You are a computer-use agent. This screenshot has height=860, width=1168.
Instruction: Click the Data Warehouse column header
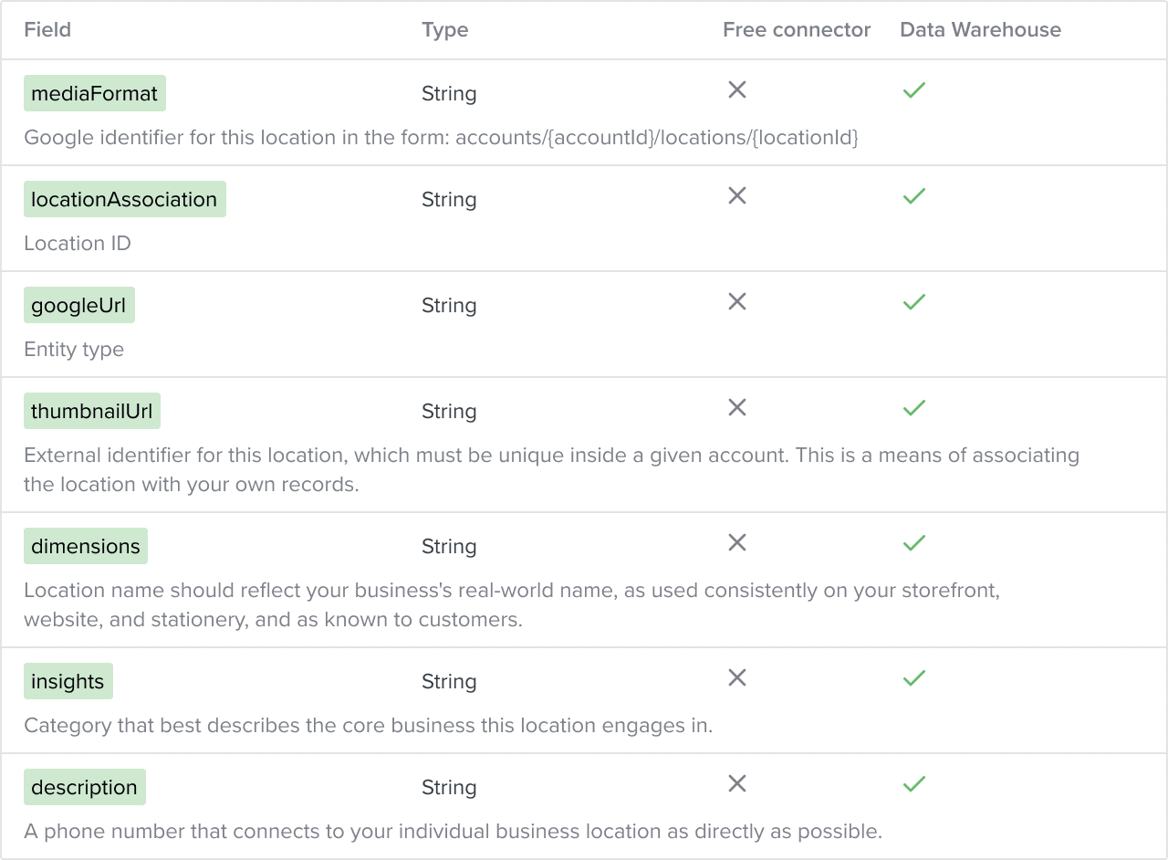980,29
